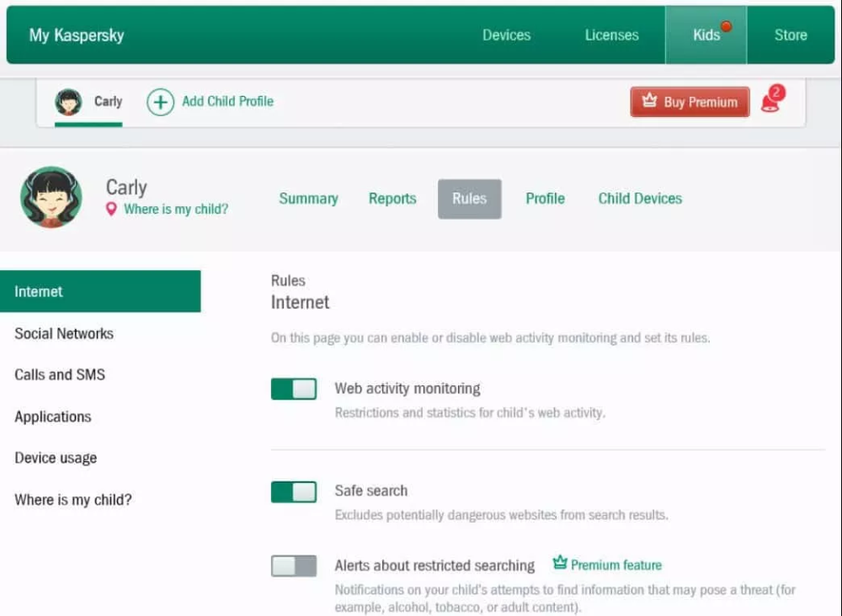Open the Profile tab for Carly
Screen dimensions: 842x616
pyautogui.click(x=545, y=199)
